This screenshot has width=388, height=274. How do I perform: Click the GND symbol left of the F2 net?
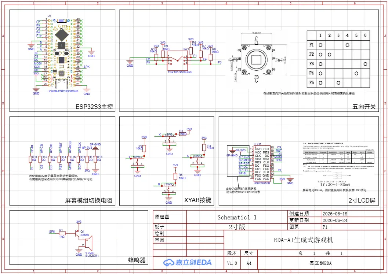pos(130,62)
